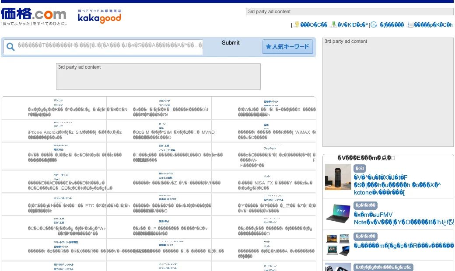Open the four-laptops thumbnail
This screenshot has width=455, height=271.
[338, 245]
